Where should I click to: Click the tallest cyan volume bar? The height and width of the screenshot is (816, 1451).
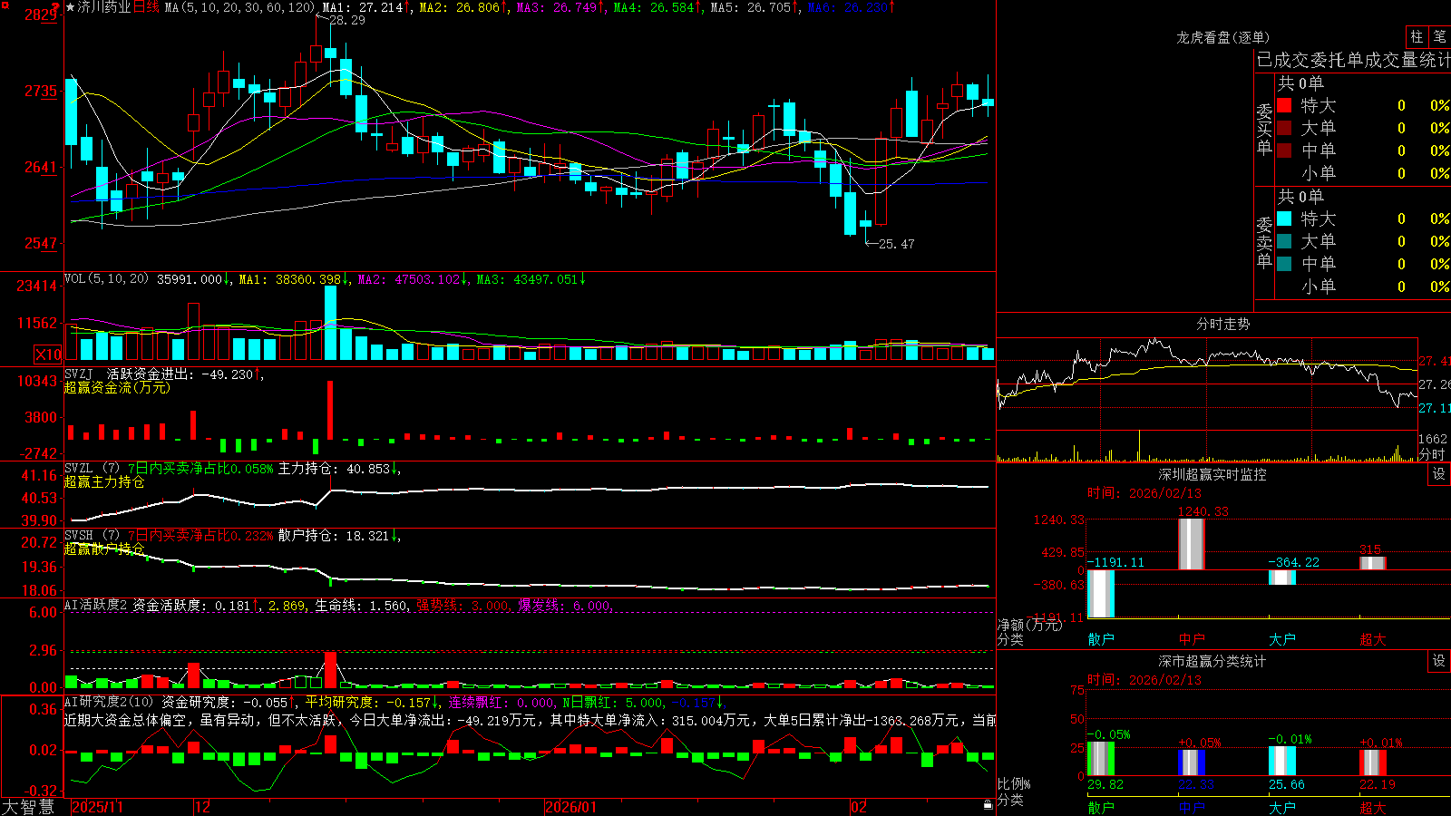[331, 323]
